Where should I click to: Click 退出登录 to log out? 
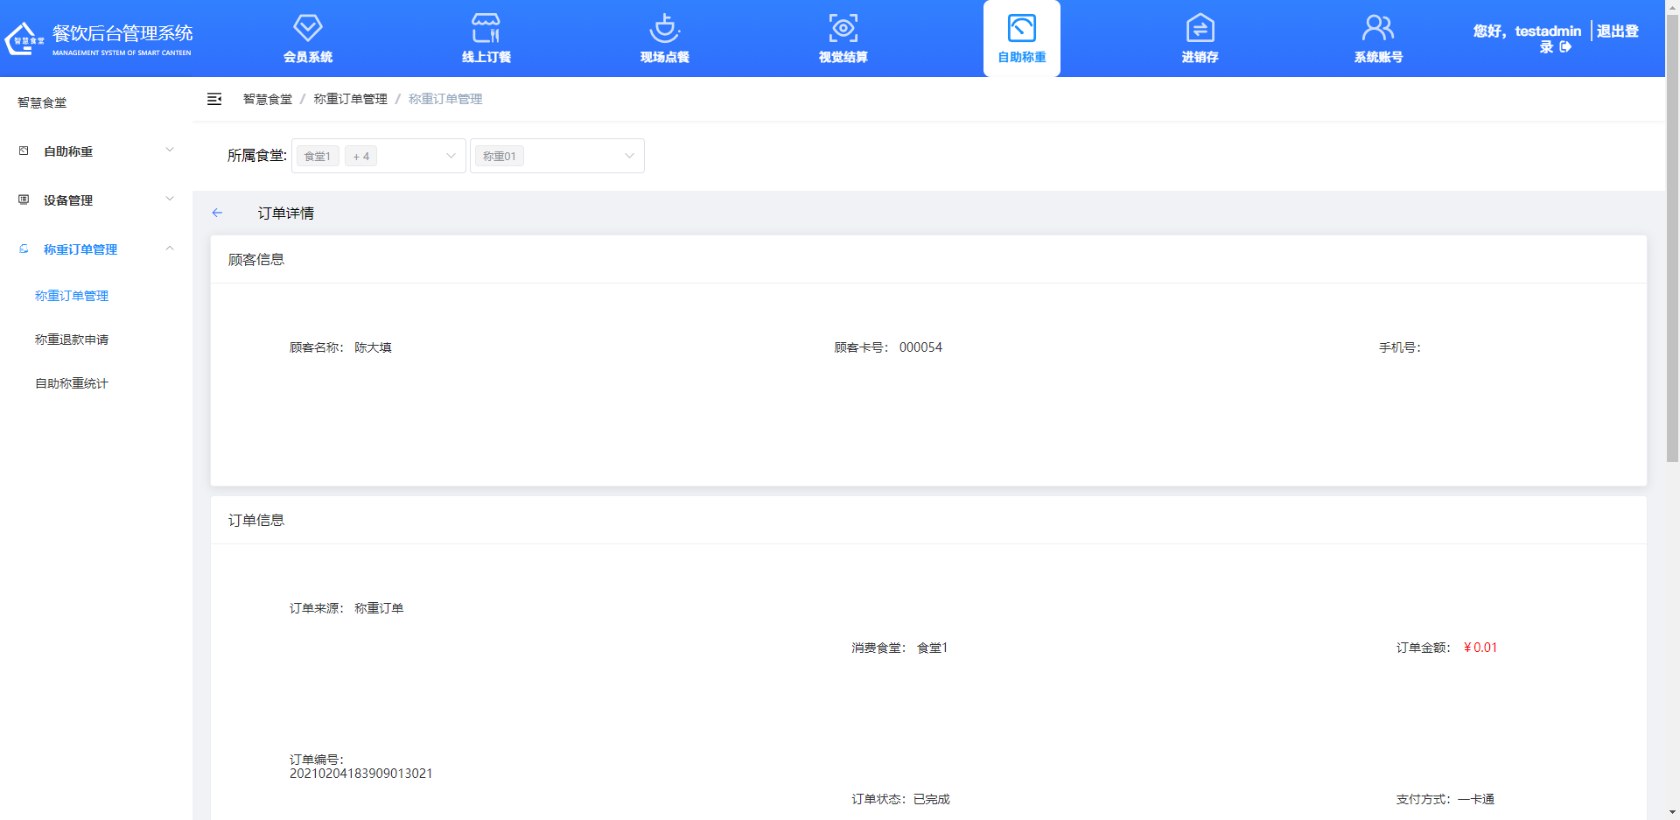(1615, 32)
